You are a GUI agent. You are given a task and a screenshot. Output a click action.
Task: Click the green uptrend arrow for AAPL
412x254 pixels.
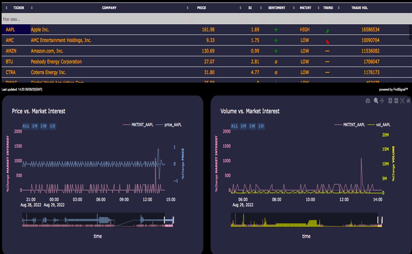(327, 30)
